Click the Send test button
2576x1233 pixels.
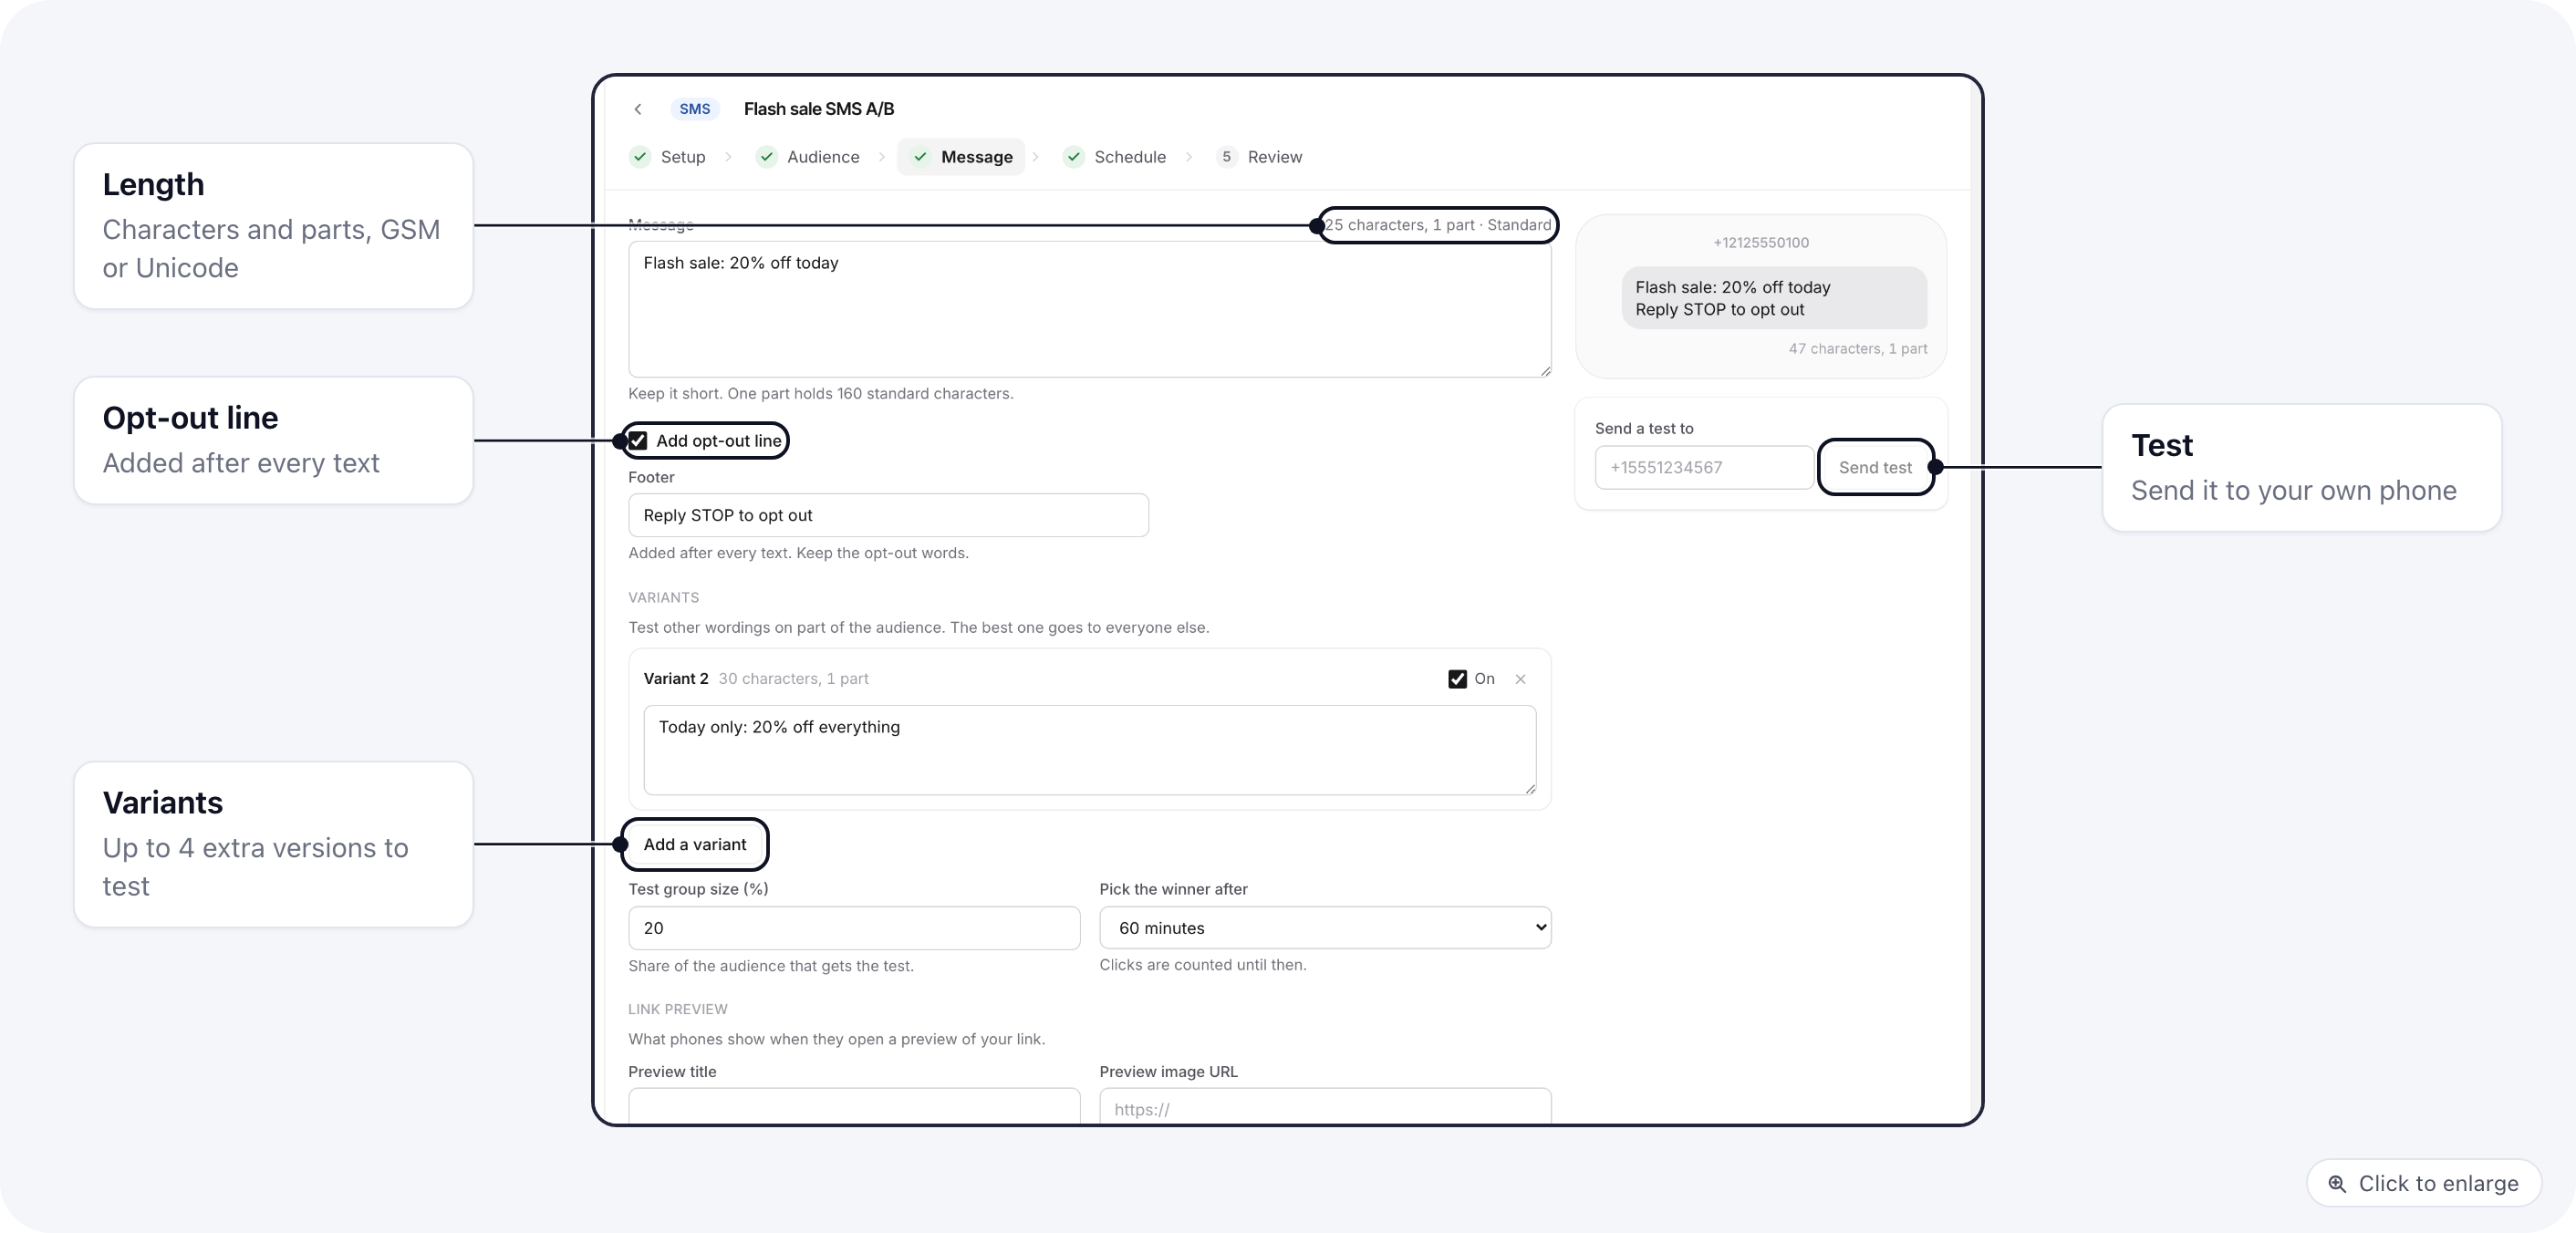pyautogui.click(x=1875, y=468)
